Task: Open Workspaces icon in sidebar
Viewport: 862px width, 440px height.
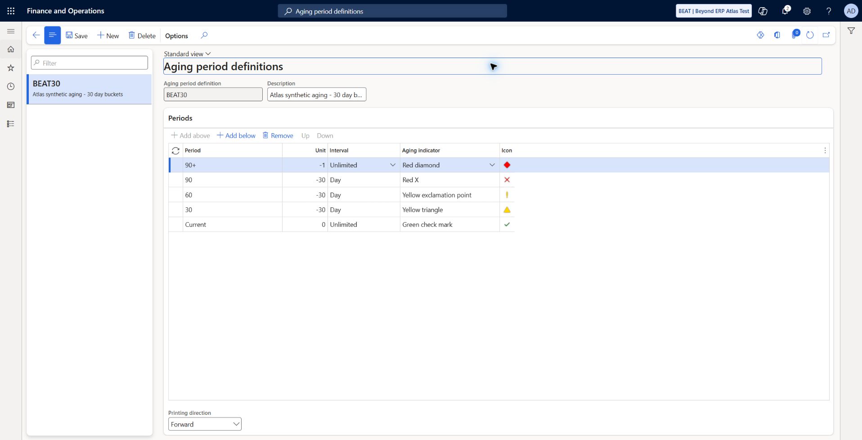Action: [x=11, y=105]
